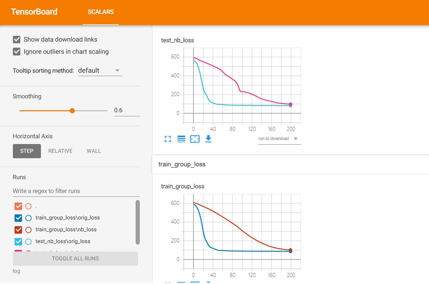Click the 'log' directory text
Image resolution: width=429 pixels, height=284 pixels.
click(x=17, y=271)
